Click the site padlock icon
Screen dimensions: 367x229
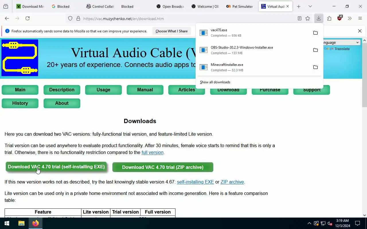(78, 19)
